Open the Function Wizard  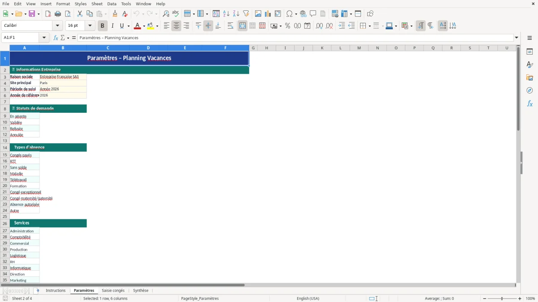tap(56, 38)
